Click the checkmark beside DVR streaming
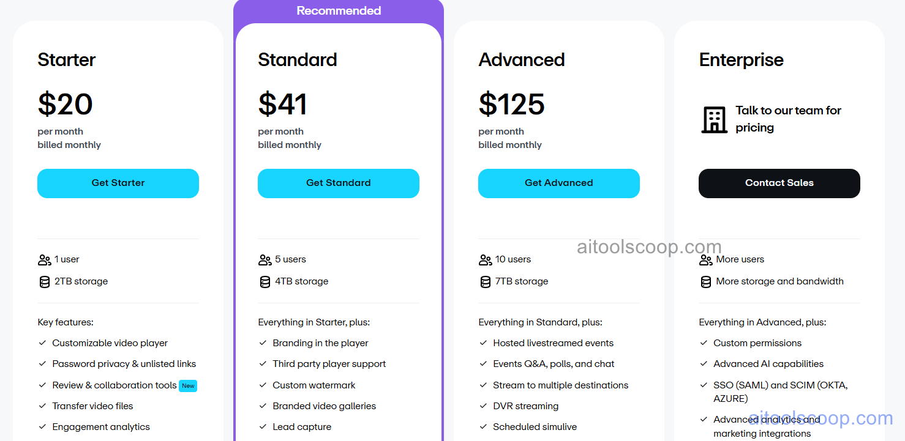Screen dimensions: 905x441 coord(483,406)
